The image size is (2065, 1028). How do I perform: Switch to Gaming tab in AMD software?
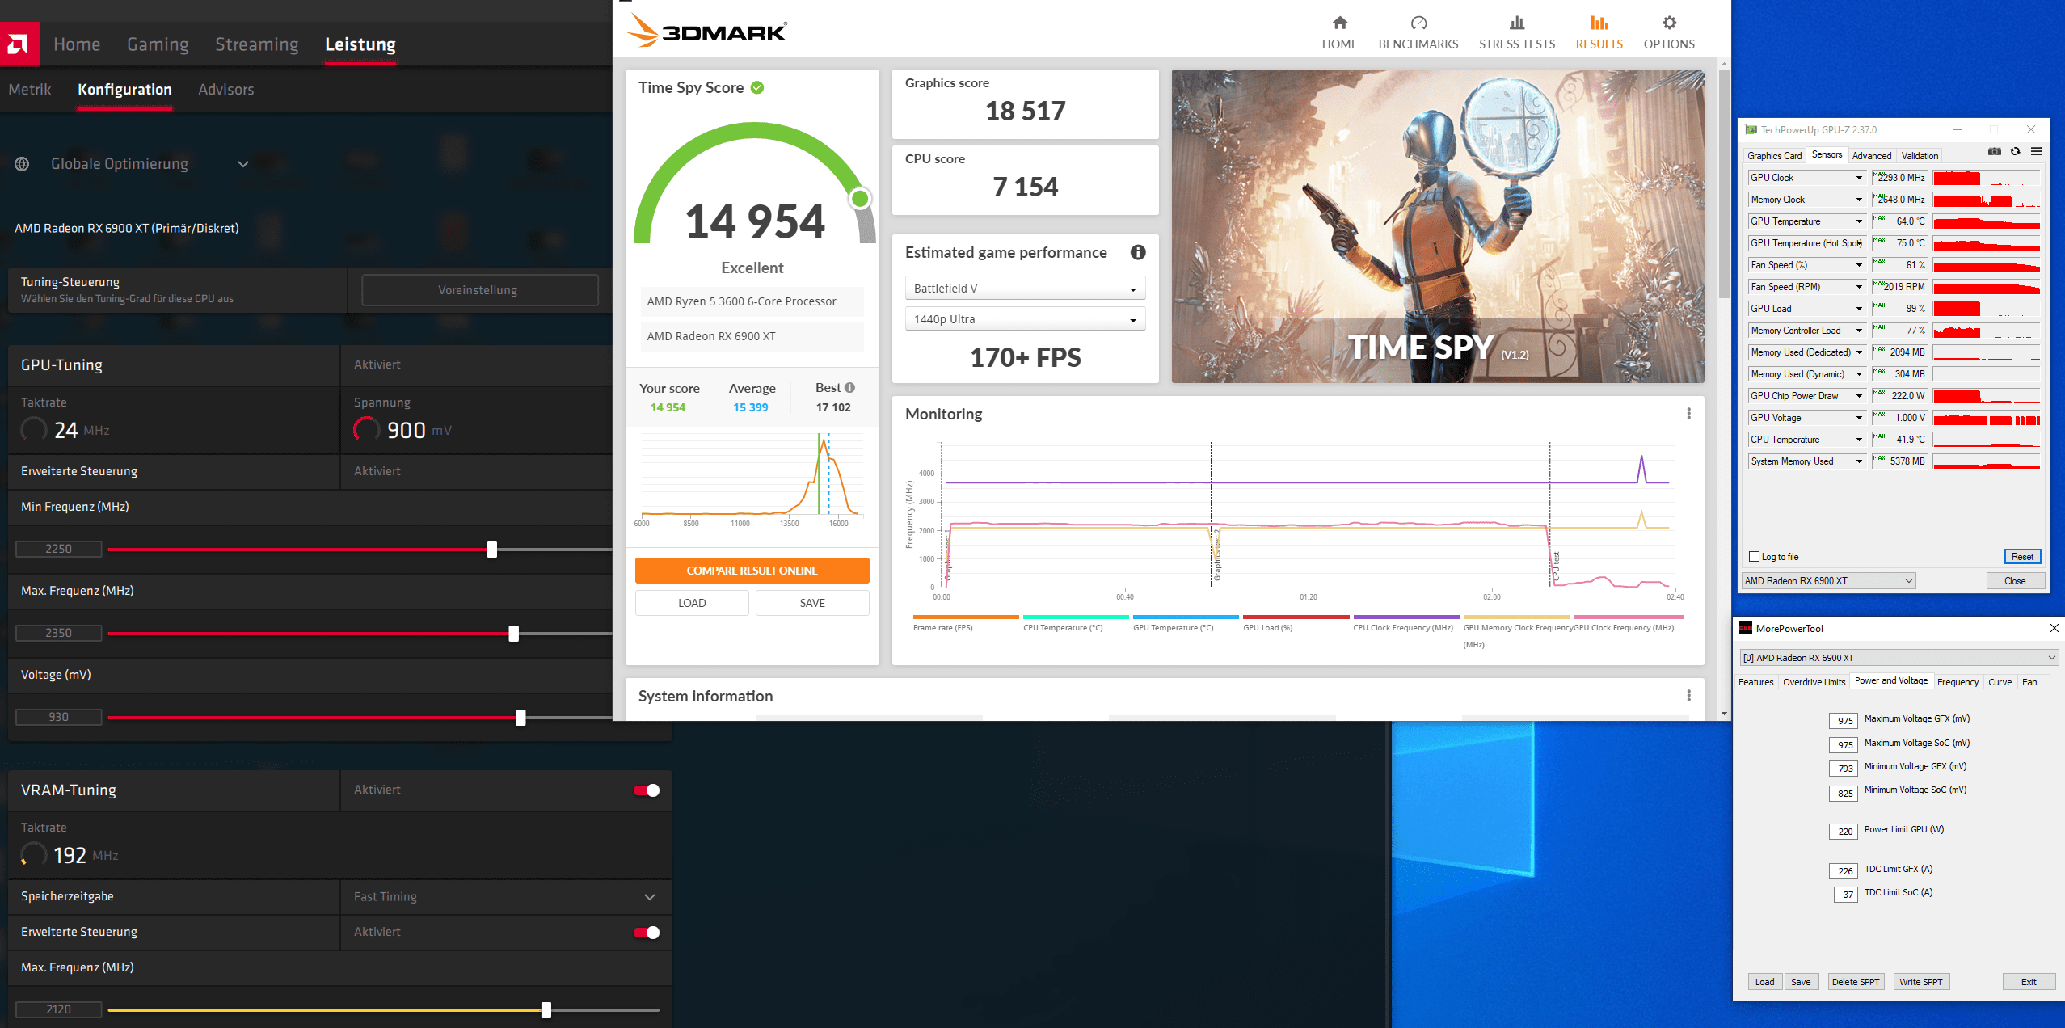[x=158, y=44]
